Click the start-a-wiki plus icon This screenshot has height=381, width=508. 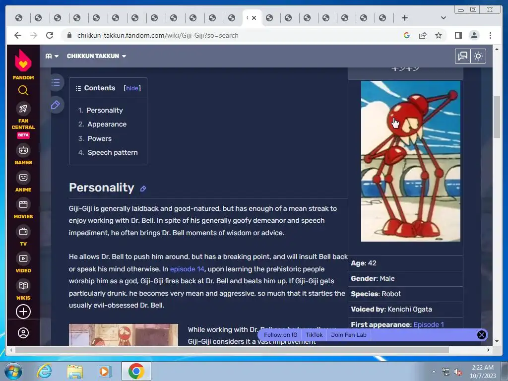pyautogui.click(x=23, y=312)
